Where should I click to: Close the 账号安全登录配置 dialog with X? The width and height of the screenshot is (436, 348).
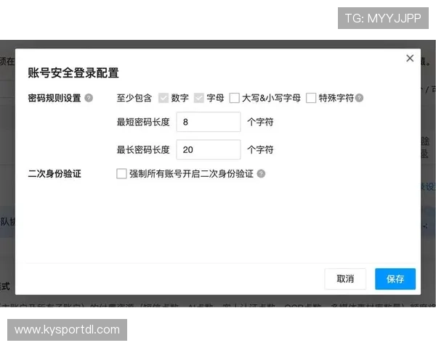point(410,58)
